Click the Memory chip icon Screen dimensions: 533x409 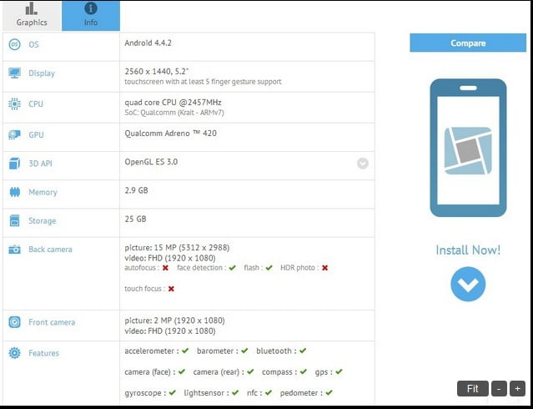click(x=14, y=192)
